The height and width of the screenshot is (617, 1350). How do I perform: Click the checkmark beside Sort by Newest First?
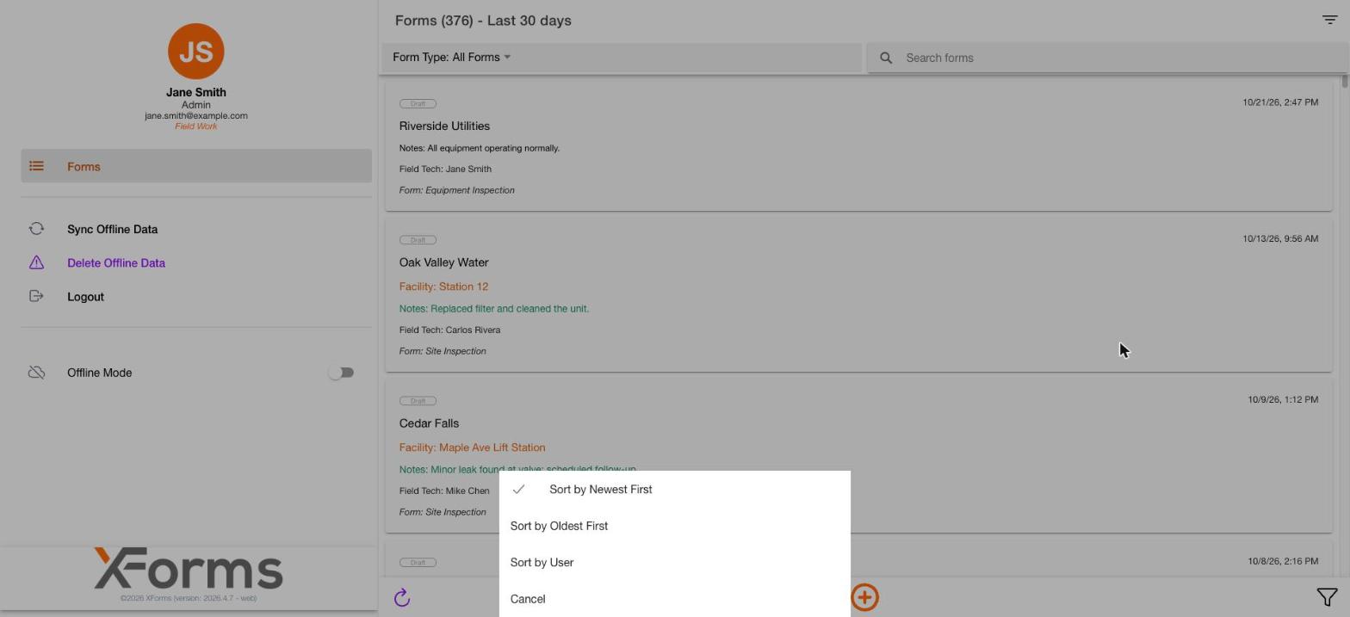pyautogui.click(x=518, y=489)
